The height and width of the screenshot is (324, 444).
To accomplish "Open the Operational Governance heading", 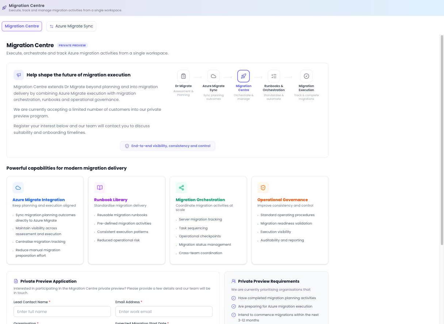I will click(283, 200).
